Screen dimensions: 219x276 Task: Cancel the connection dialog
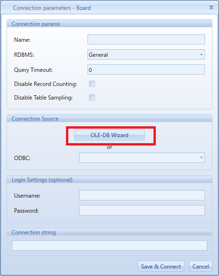click(201, 266)
